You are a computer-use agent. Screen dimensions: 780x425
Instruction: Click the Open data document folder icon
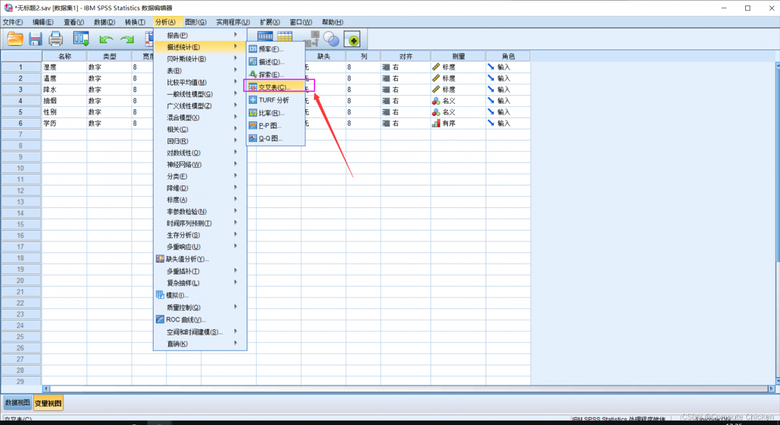click(15, 39)
